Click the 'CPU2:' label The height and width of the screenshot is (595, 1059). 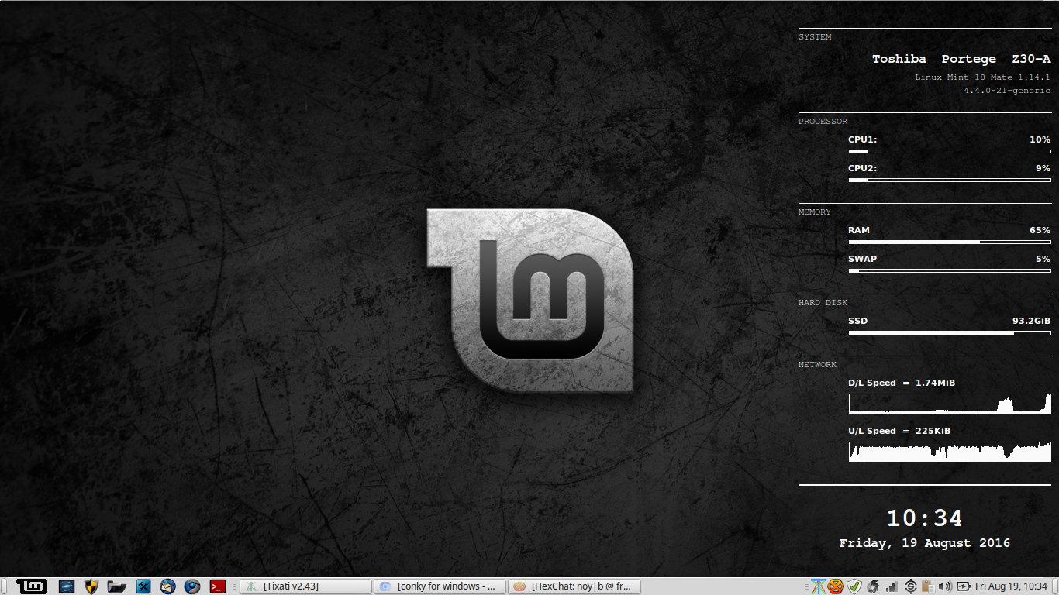tap(862, 168)
